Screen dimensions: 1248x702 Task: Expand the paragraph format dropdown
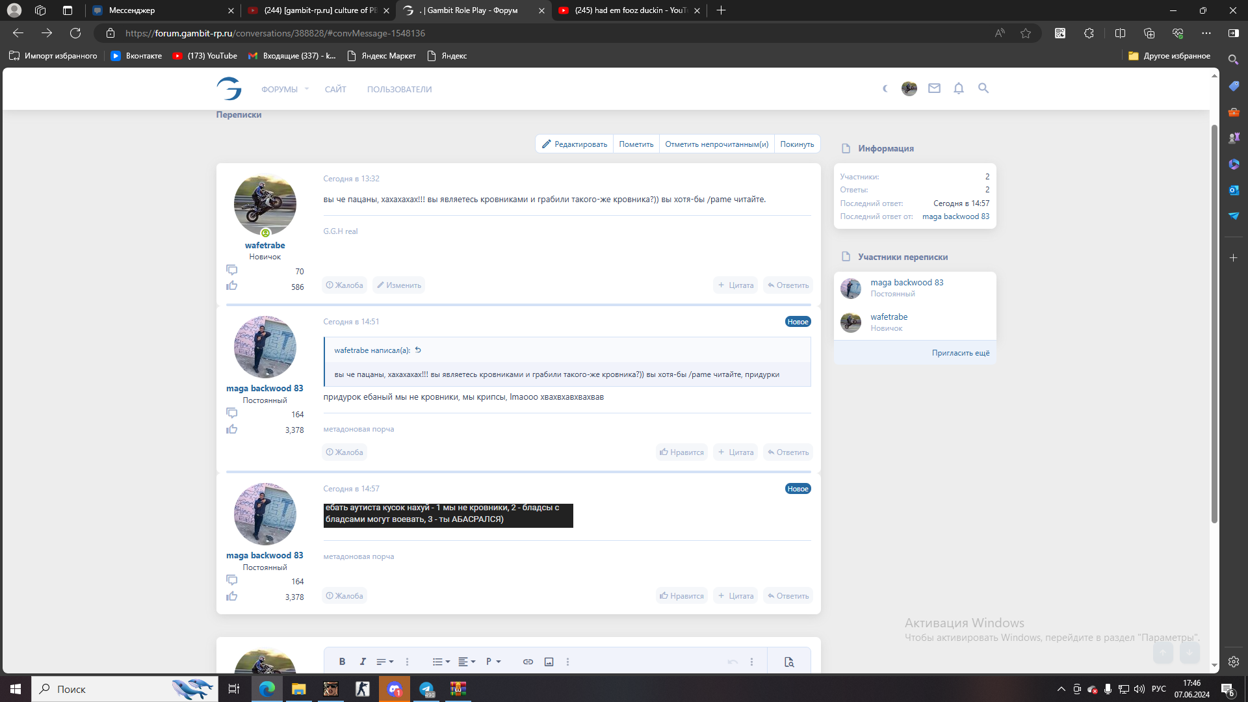(x=493, y=662)
